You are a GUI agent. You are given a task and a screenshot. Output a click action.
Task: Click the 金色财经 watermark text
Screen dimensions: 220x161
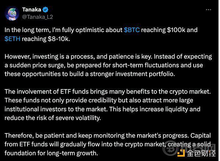pyautogui.click(x=201, y=153)
